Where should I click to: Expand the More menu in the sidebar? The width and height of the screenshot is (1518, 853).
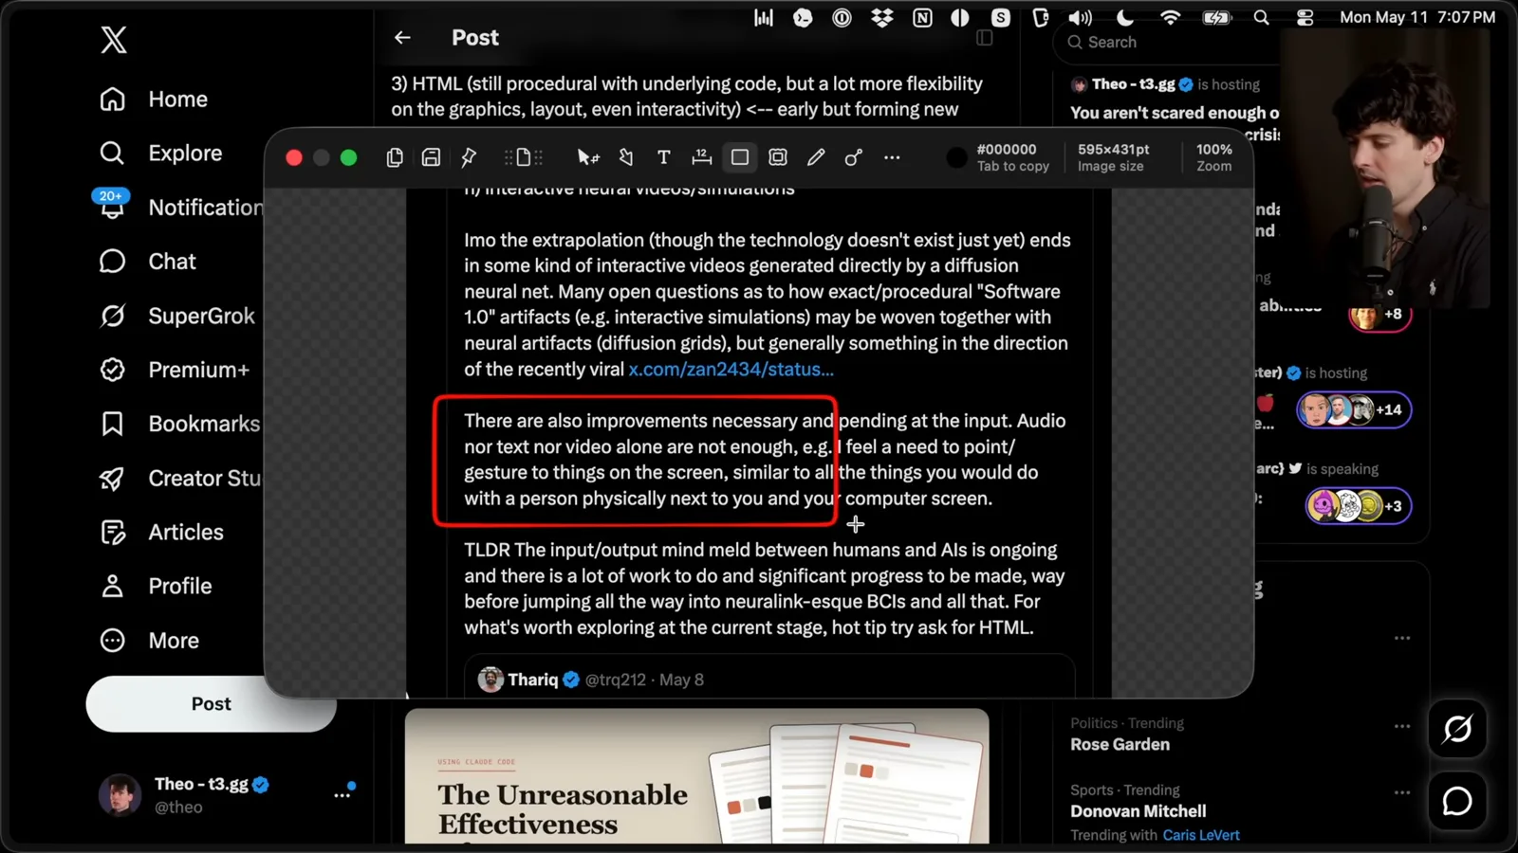[150, 641]
